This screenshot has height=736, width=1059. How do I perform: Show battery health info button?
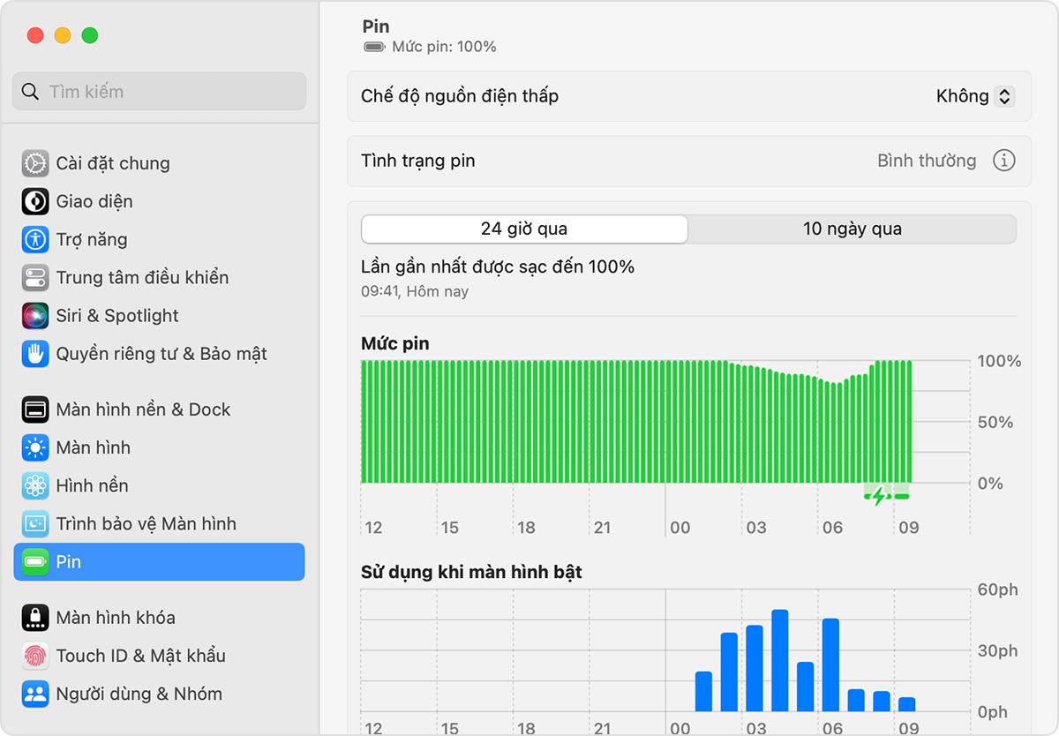click(1003, 161)
